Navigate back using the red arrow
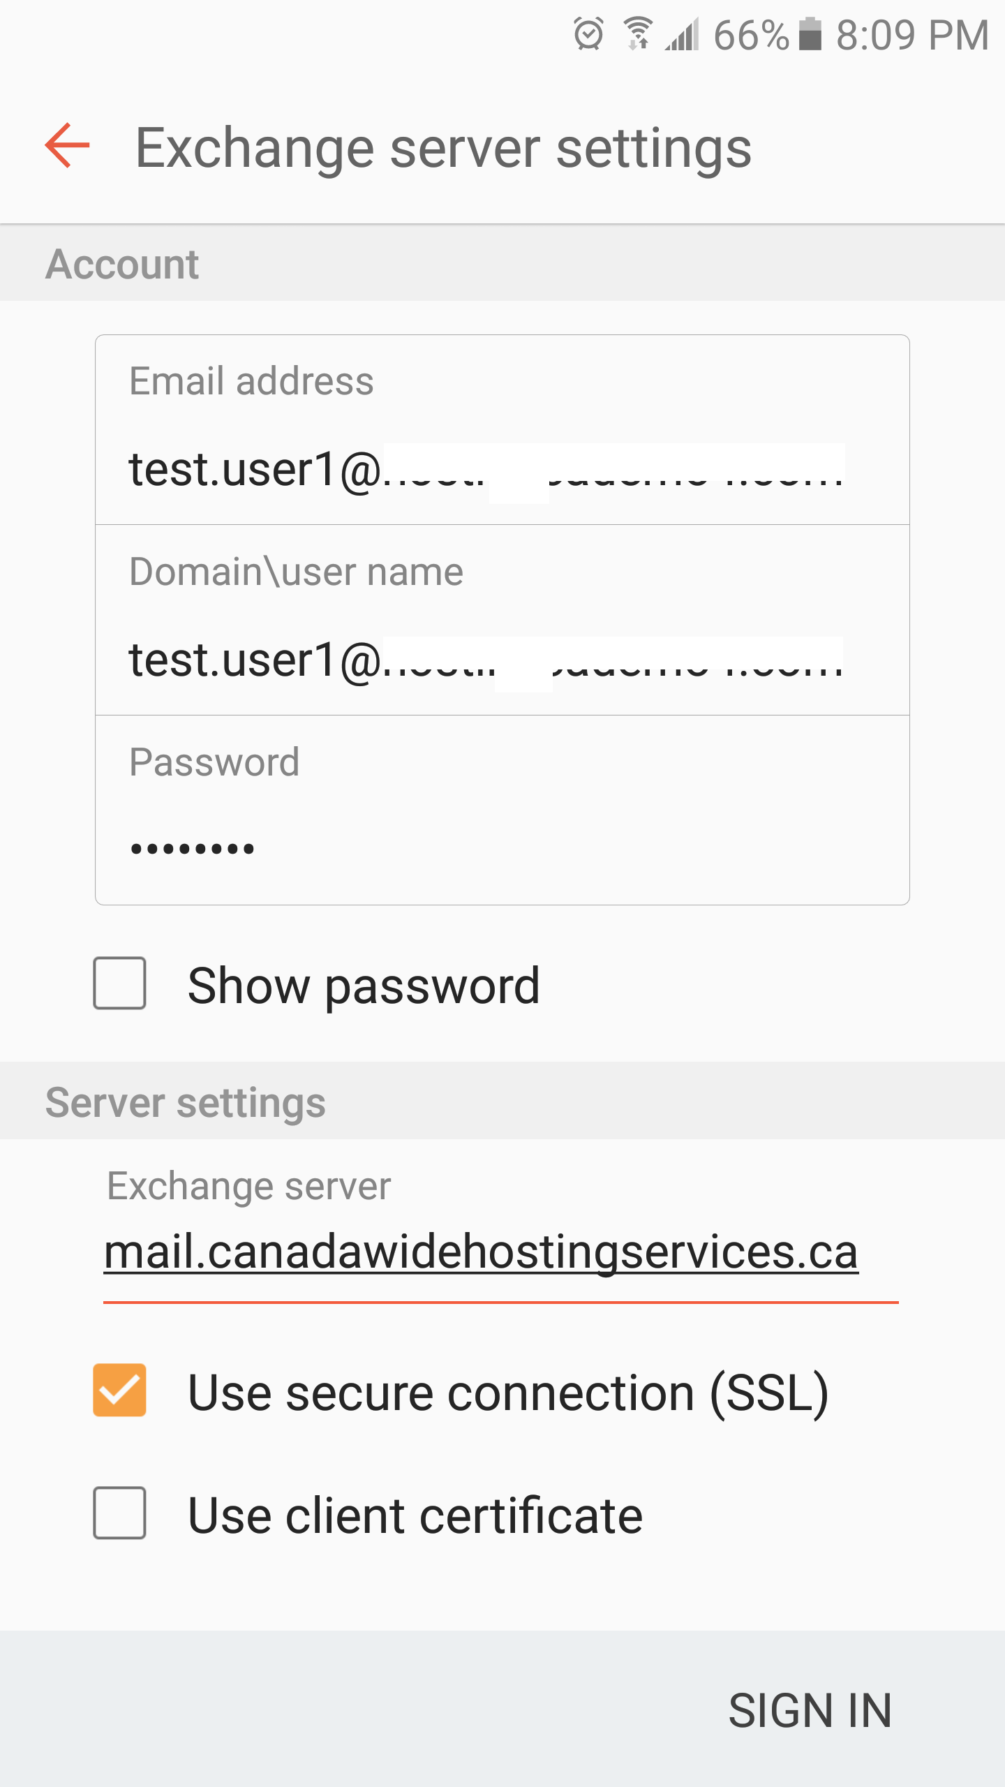Viewport: 1005px width, 1787px height. tap(66, 146)
